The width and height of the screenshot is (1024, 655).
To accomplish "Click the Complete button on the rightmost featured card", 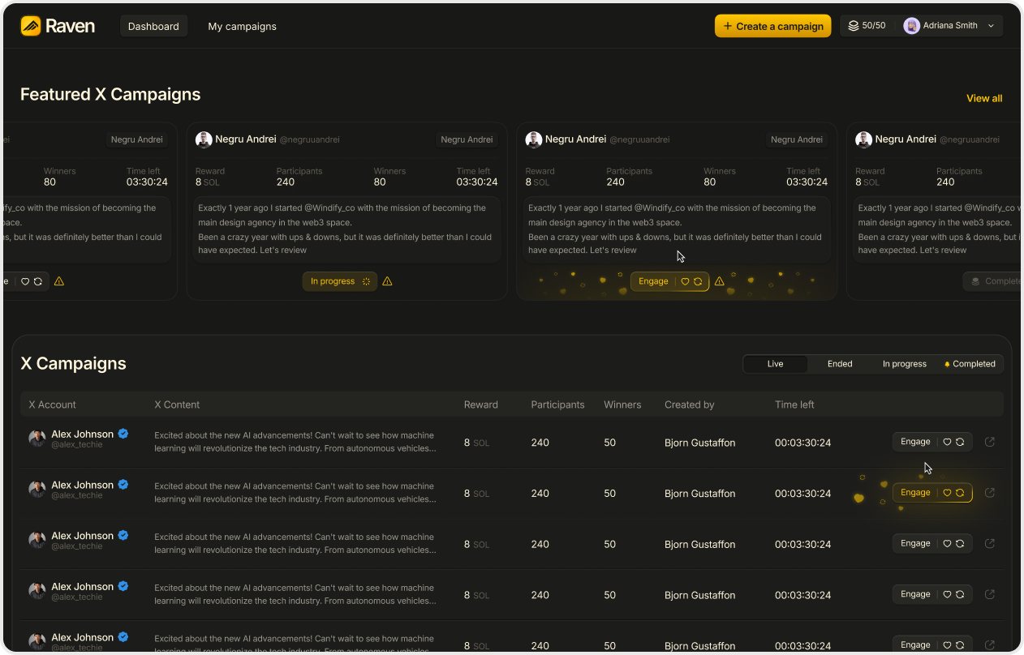I will pos(993,281).
